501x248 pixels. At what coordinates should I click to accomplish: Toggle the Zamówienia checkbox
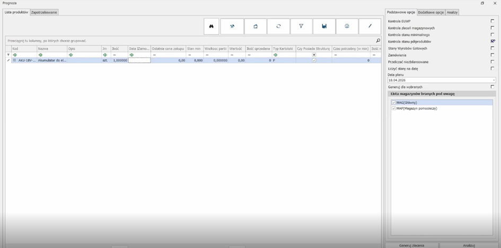click(x=493, y=55)
